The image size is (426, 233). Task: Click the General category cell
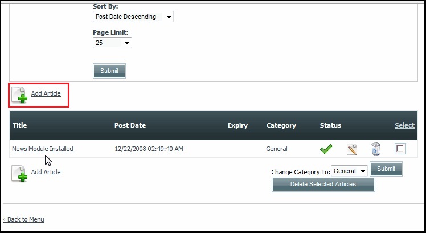coord(277,149)
